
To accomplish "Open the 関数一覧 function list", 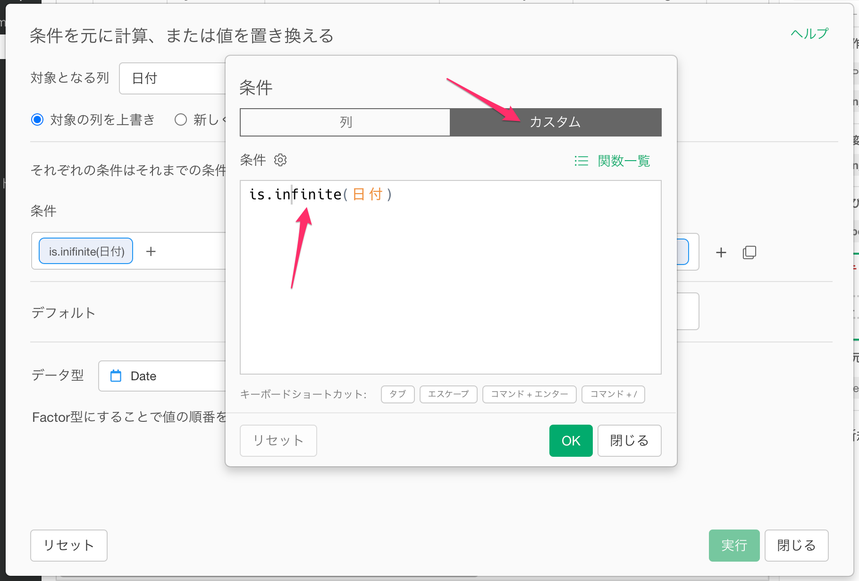I will [x=613, y=161].
